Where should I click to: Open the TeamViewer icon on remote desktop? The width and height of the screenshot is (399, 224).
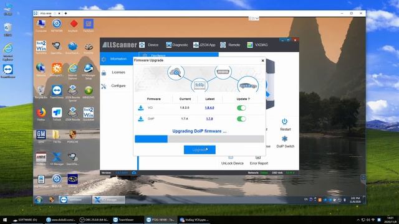pyautogui.click(x=57, y=91)
